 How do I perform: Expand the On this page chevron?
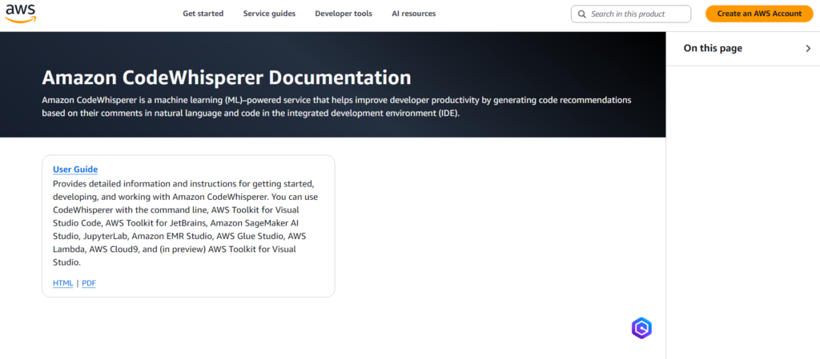pos(809,49)
